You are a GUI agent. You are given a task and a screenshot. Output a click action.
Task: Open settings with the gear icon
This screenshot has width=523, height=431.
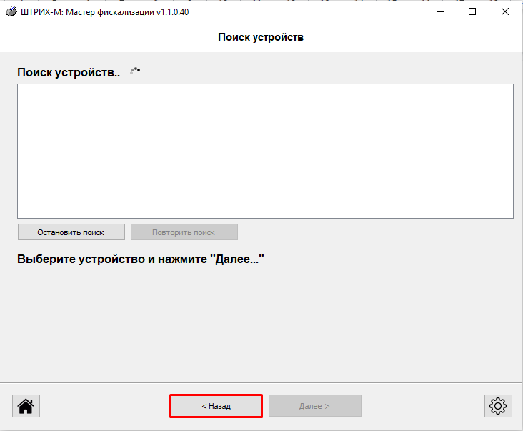497,406
